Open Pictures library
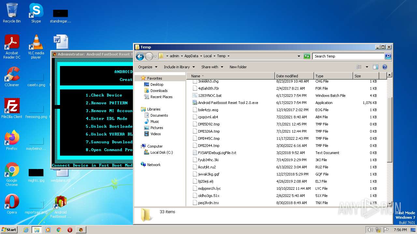This screenshot has height=234, width=417. click(x=156, y=128)
